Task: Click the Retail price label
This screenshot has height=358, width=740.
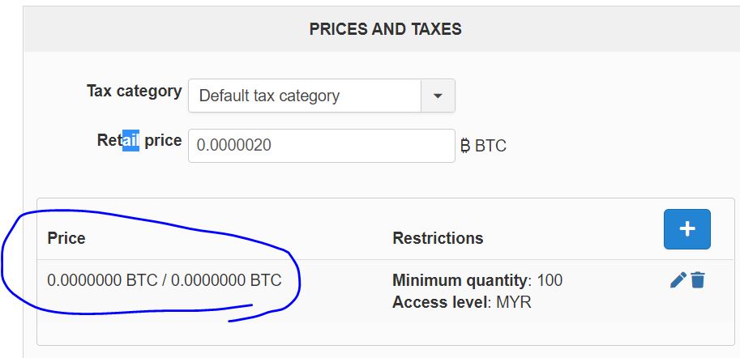Action: (x=139, y=140)
